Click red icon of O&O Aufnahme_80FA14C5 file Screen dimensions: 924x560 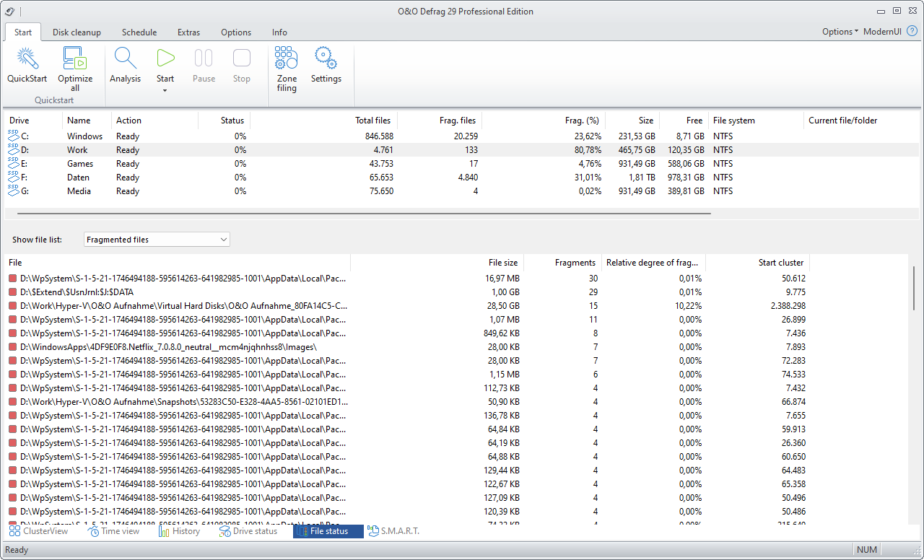pyautogui.click(x=13, y=306)
